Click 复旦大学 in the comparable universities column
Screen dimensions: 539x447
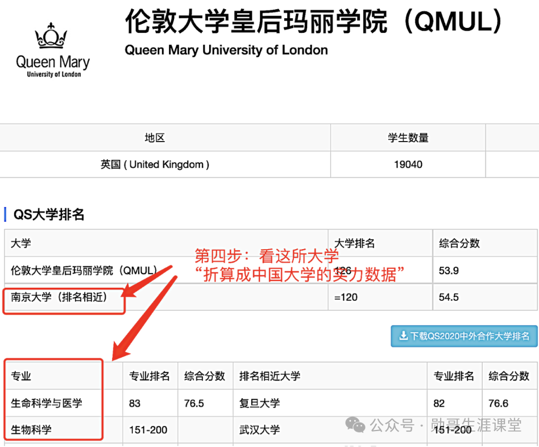(x=259, y=403)
